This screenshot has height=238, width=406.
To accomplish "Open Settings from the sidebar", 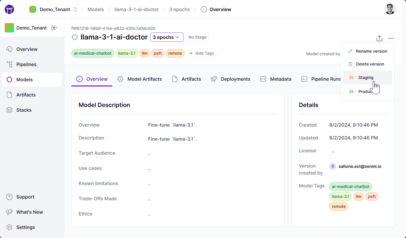I will 25,227.
